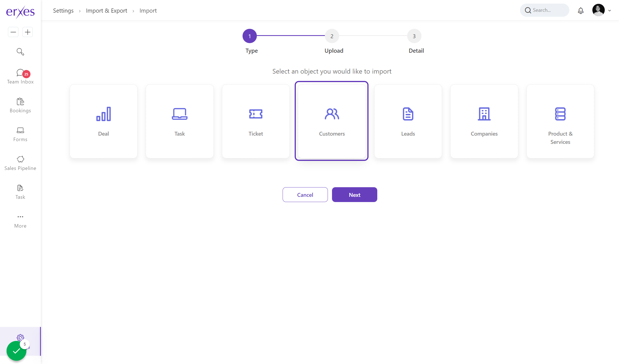Expand the More sidebar menu
The width and height of the screenshot is (619, 364).
pyautogui.click(x=20, y=221)
